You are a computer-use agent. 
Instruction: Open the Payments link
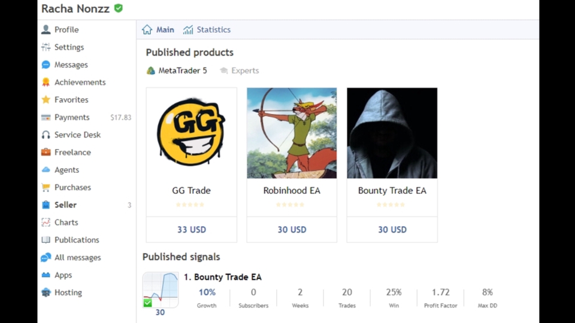(72, 117)
